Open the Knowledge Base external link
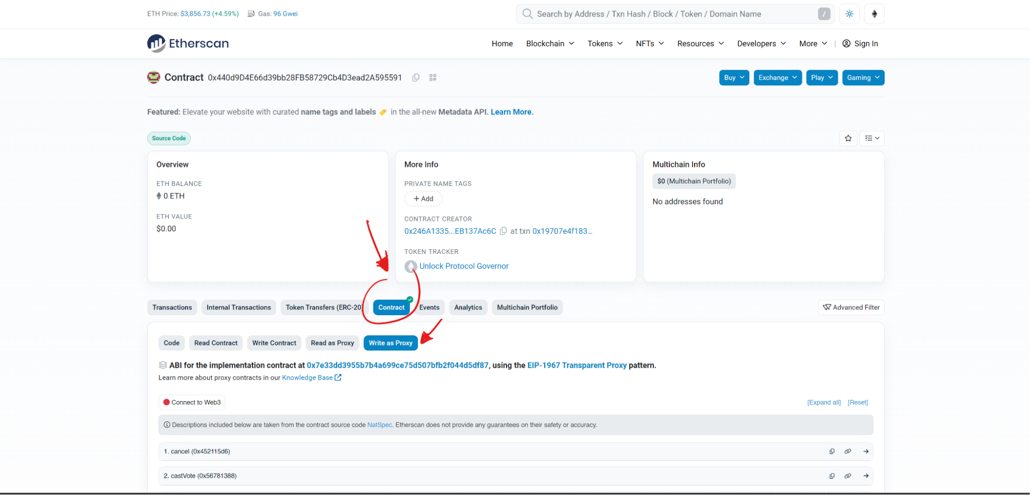Screen dimensions: 1030x495 312,378
